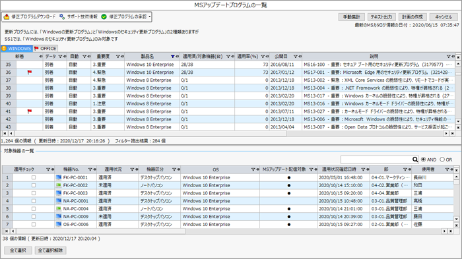
Task: Go to last page in upper grid
Action: click(452, 133)
